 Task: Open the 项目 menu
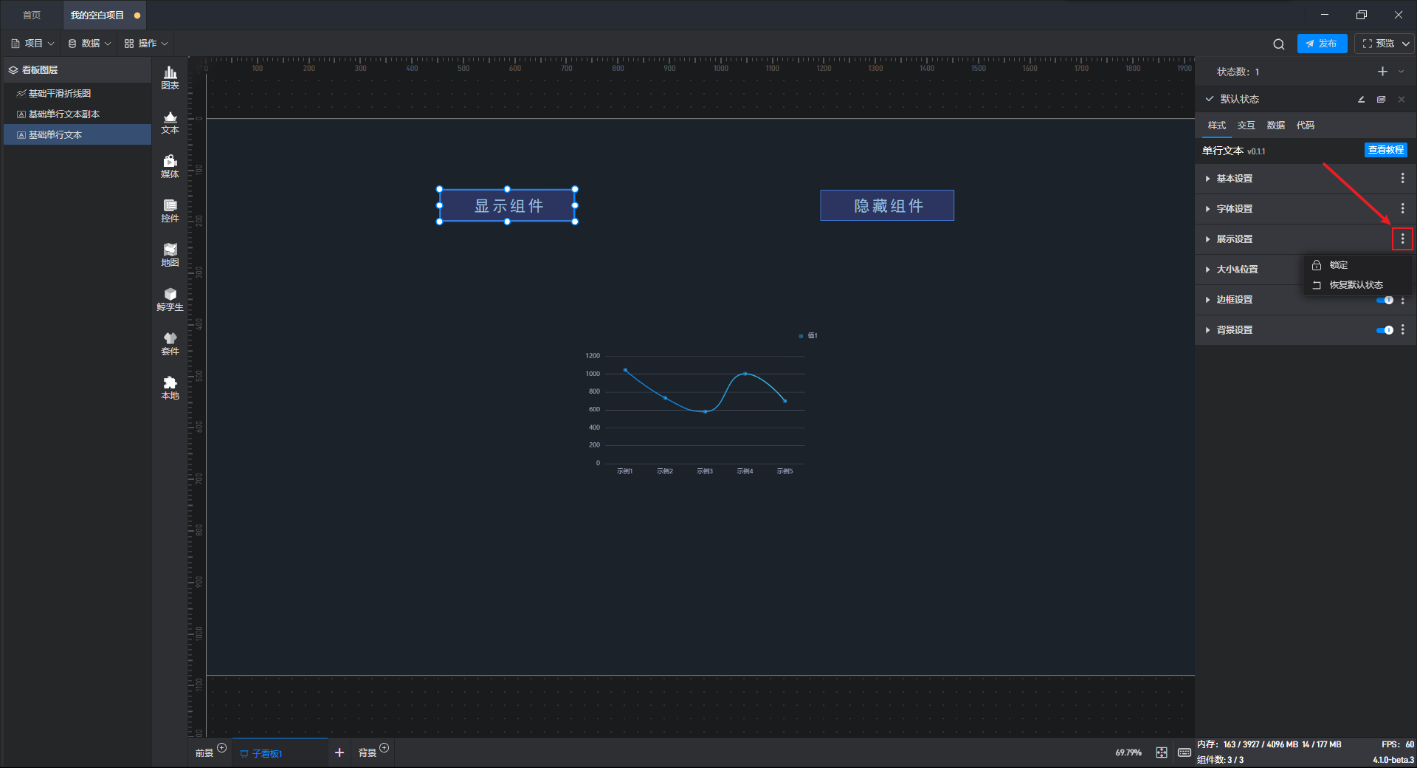coord(32,44)
